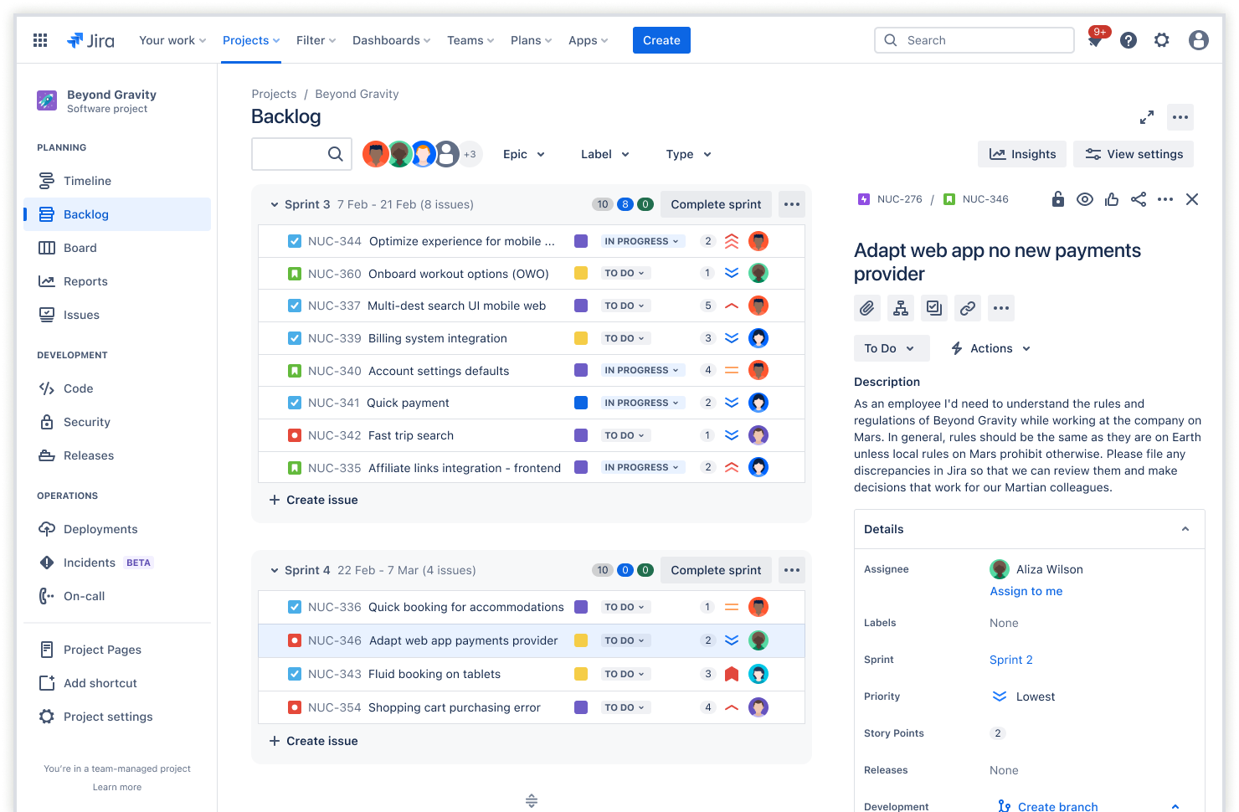Collapse the Sprint 3 section
Screen dimensions: 1239x812
[275, 204]
